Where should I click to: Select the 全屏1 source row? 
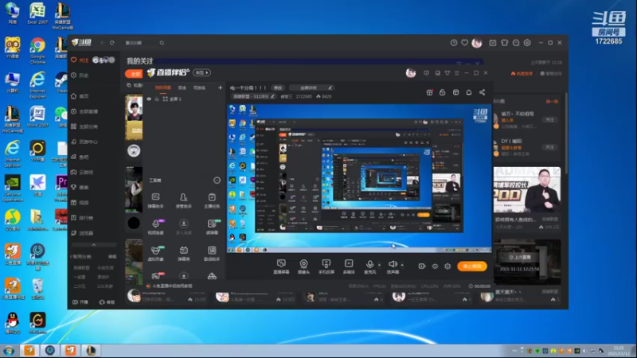tap(184, 99)
